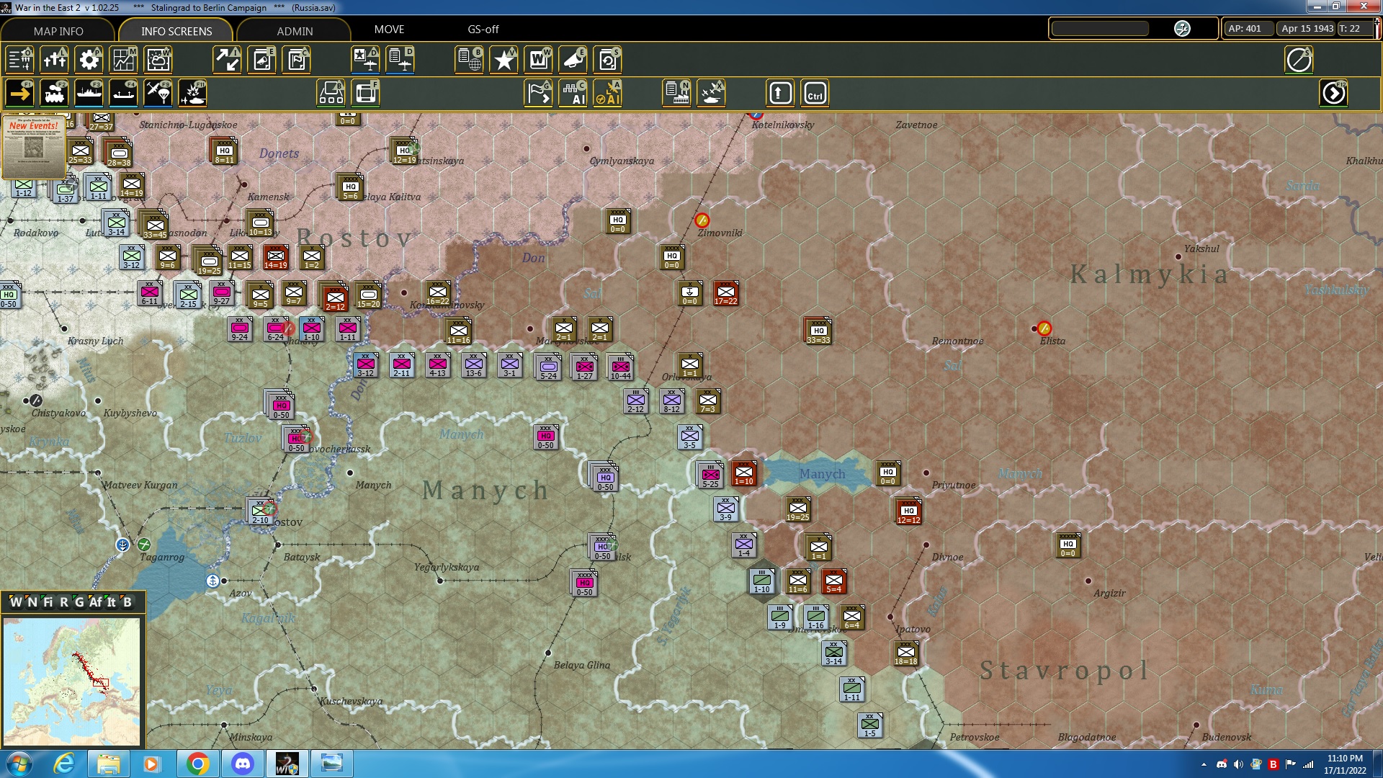Click the end turn arrow icon
This screenshot has height=778, width=1383.
(x=1333, y=94)
